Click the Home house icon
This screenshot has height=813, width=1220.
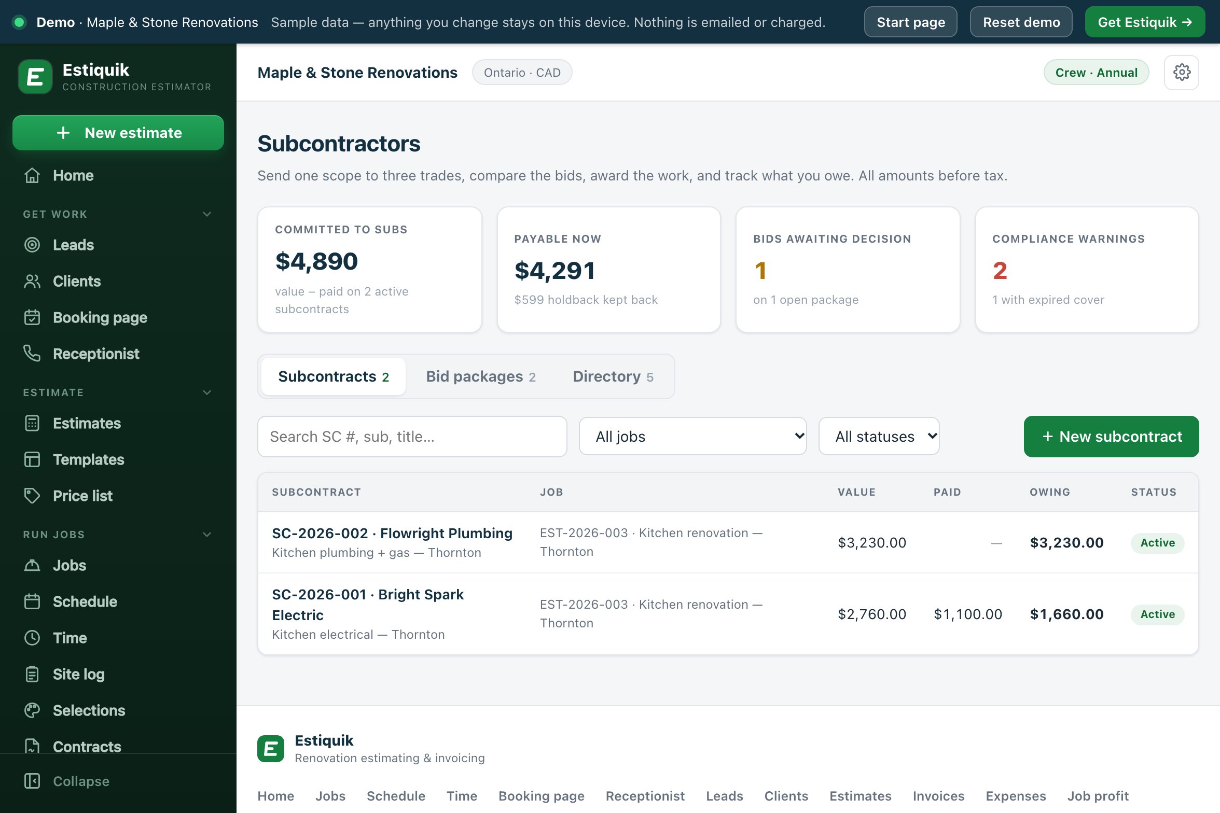[x=32, y=176]
